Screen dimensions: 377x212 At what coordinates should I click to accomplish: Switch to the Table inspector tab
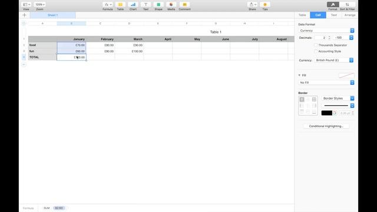tap(302, 15)
